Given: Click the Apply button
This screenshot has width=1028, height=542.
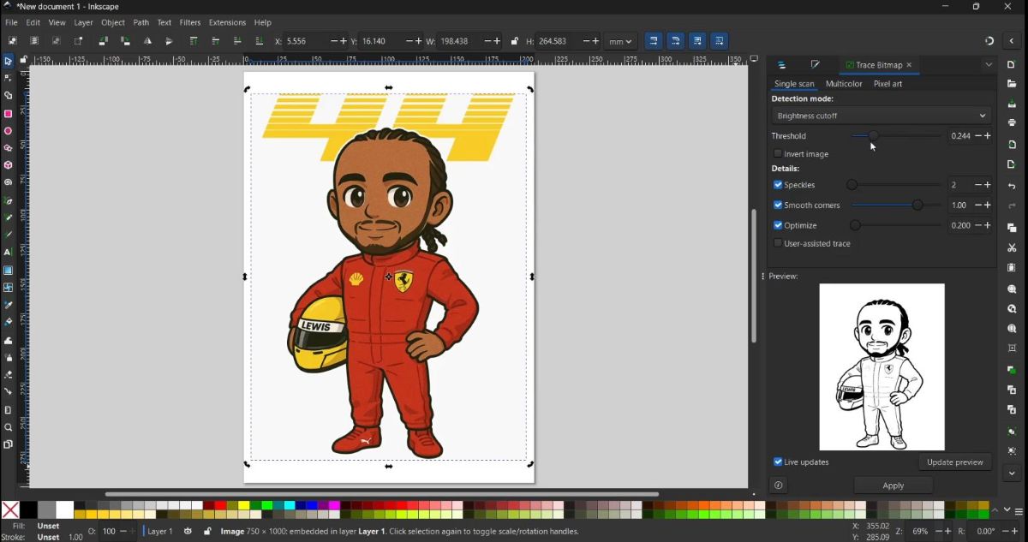Looking at the screenshot, I should click(x=893, y=485).
